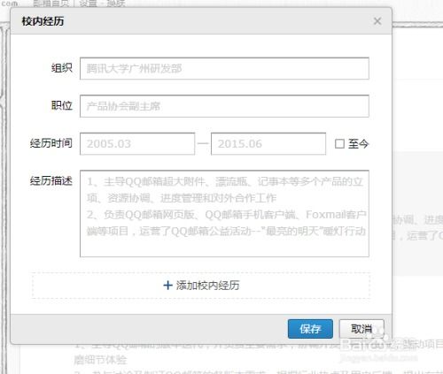Screen dimensions: 443x374
Task: Click the 经历描述 text area
Action: pos(224,213)
